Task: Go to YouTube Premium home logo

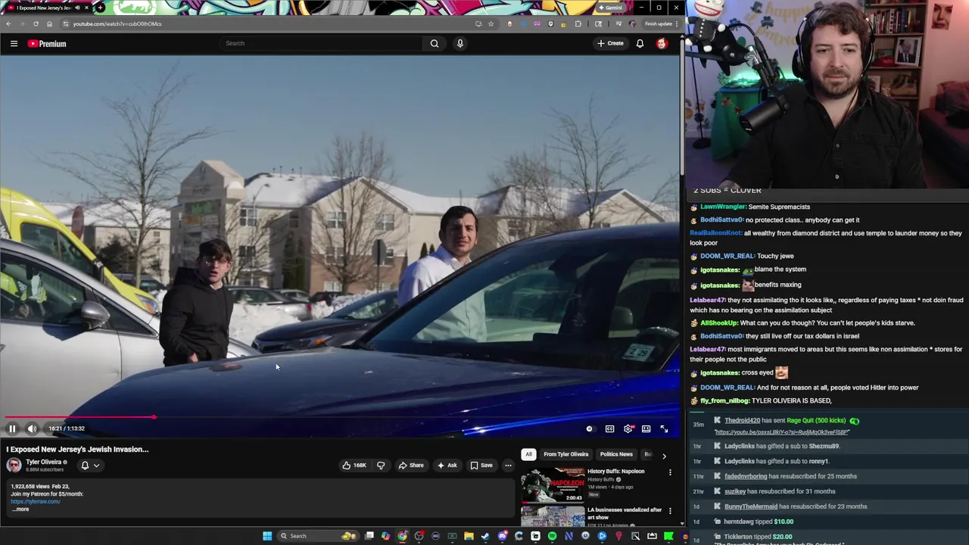Action: [47, 44]
